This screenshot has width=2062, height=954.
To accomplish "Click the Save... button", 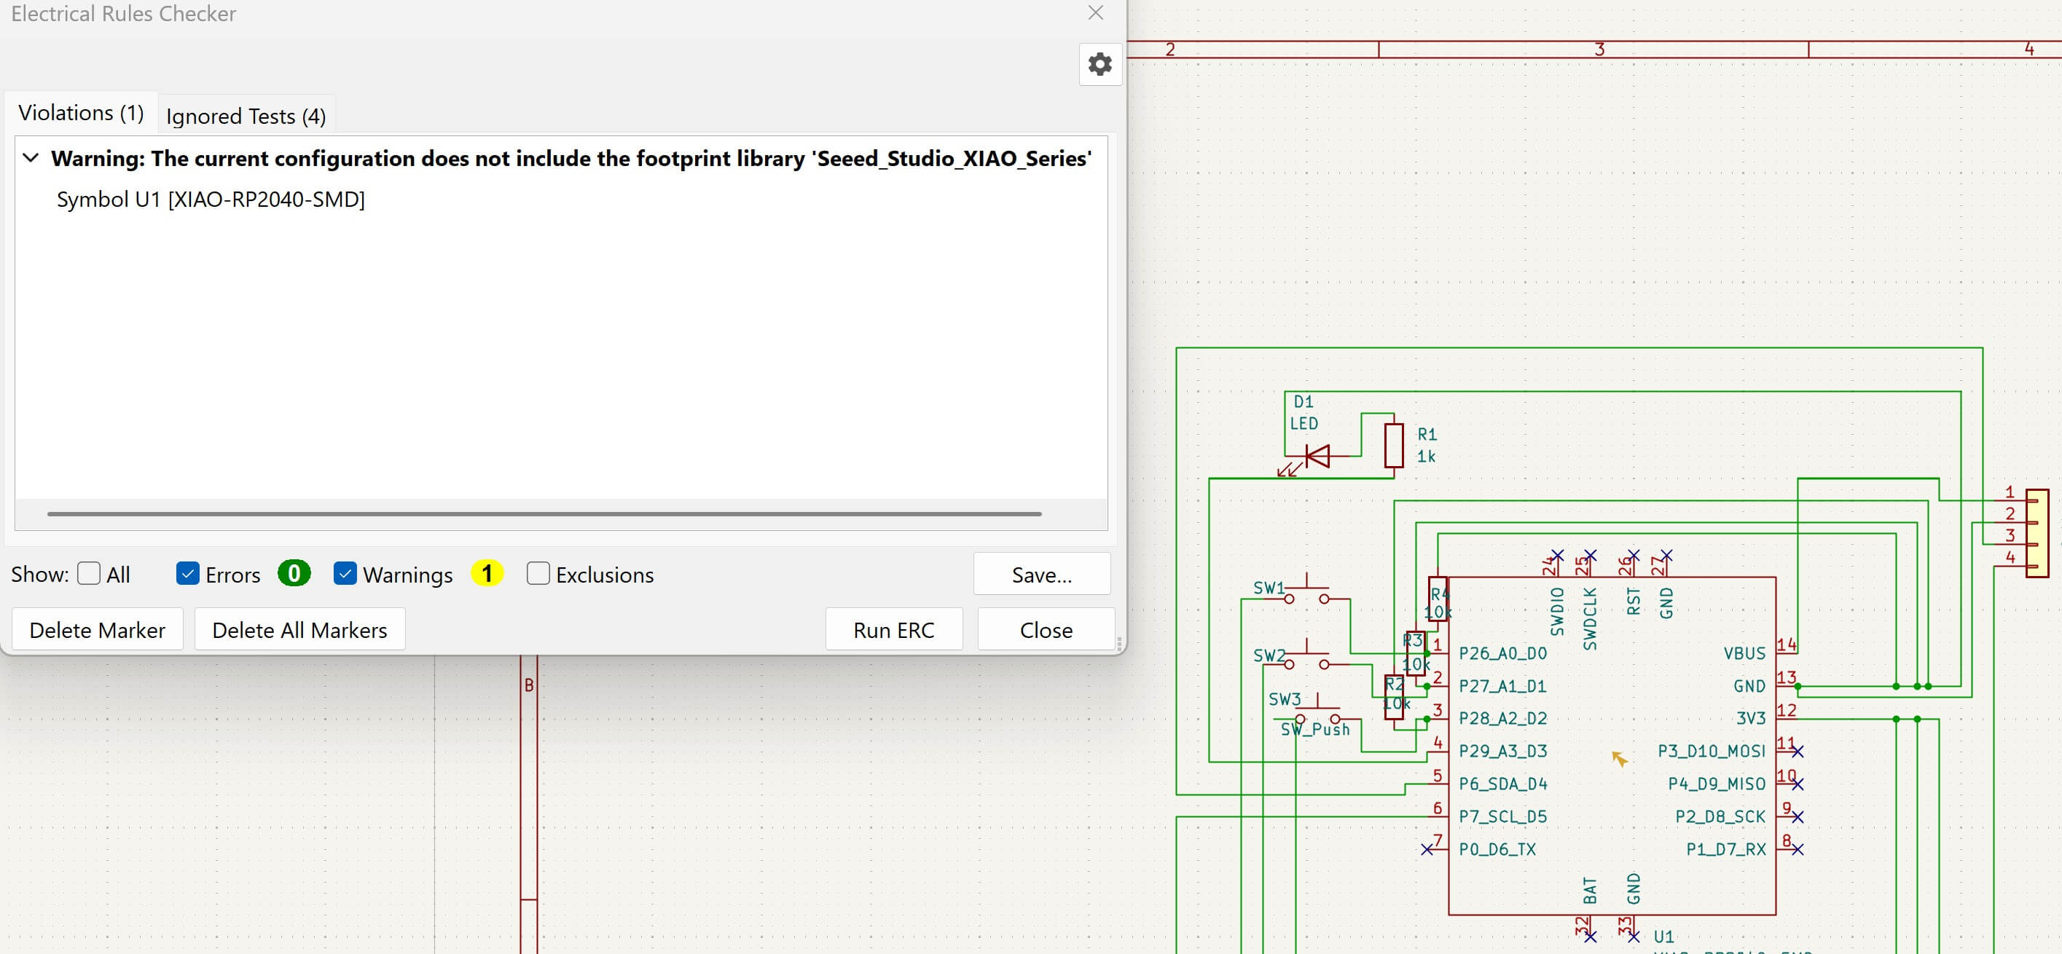I will 1041,574.
